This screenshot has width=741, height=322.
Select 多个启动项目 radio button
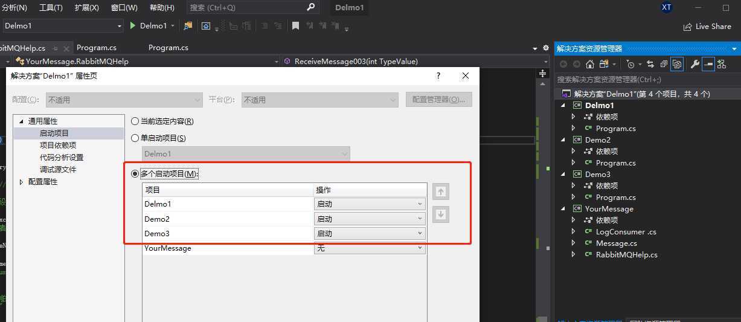[x=135, y=173]
